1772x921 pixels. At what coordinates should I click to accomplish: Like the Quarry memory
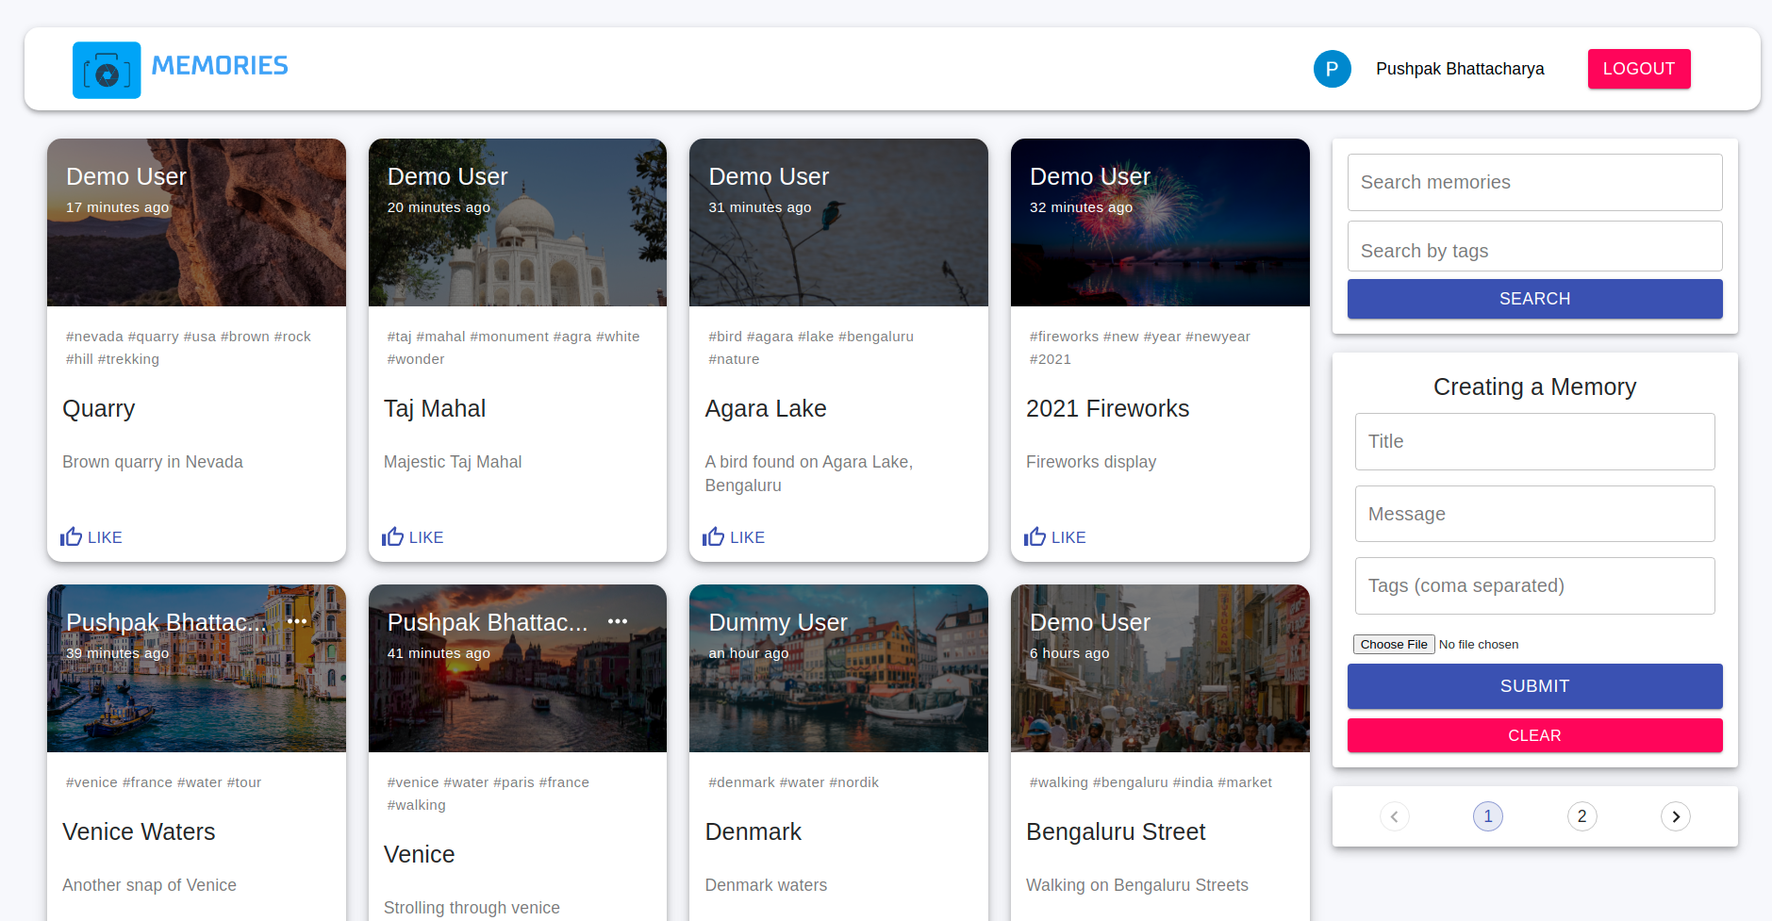click(91, 537)
